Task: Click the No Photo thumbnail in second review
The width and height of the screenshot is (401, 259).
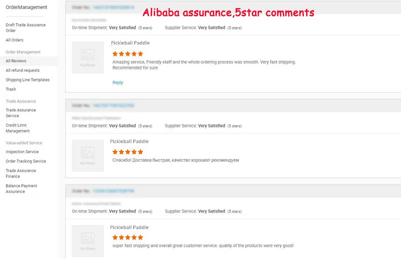Action: point(88,155)
